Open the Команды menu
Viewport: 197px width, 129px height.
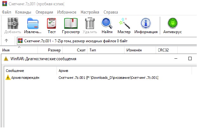pyautogui.click(x=24, y=12)
